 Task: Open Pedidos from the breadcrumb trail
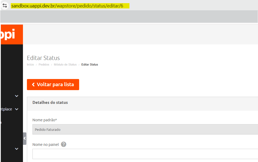[44, 65]
